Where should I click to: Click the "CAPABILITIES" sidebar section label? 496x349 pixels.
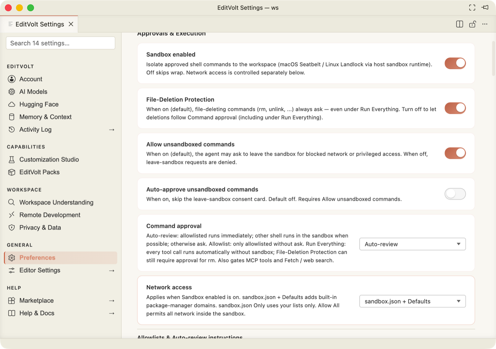(x=26, y=147)
